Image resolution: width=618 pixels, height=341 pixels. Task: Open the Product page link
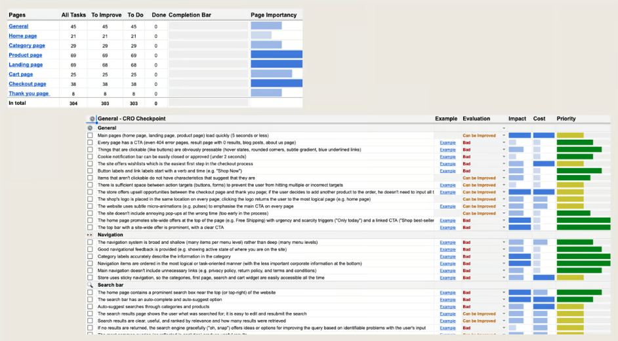[25, 55]
